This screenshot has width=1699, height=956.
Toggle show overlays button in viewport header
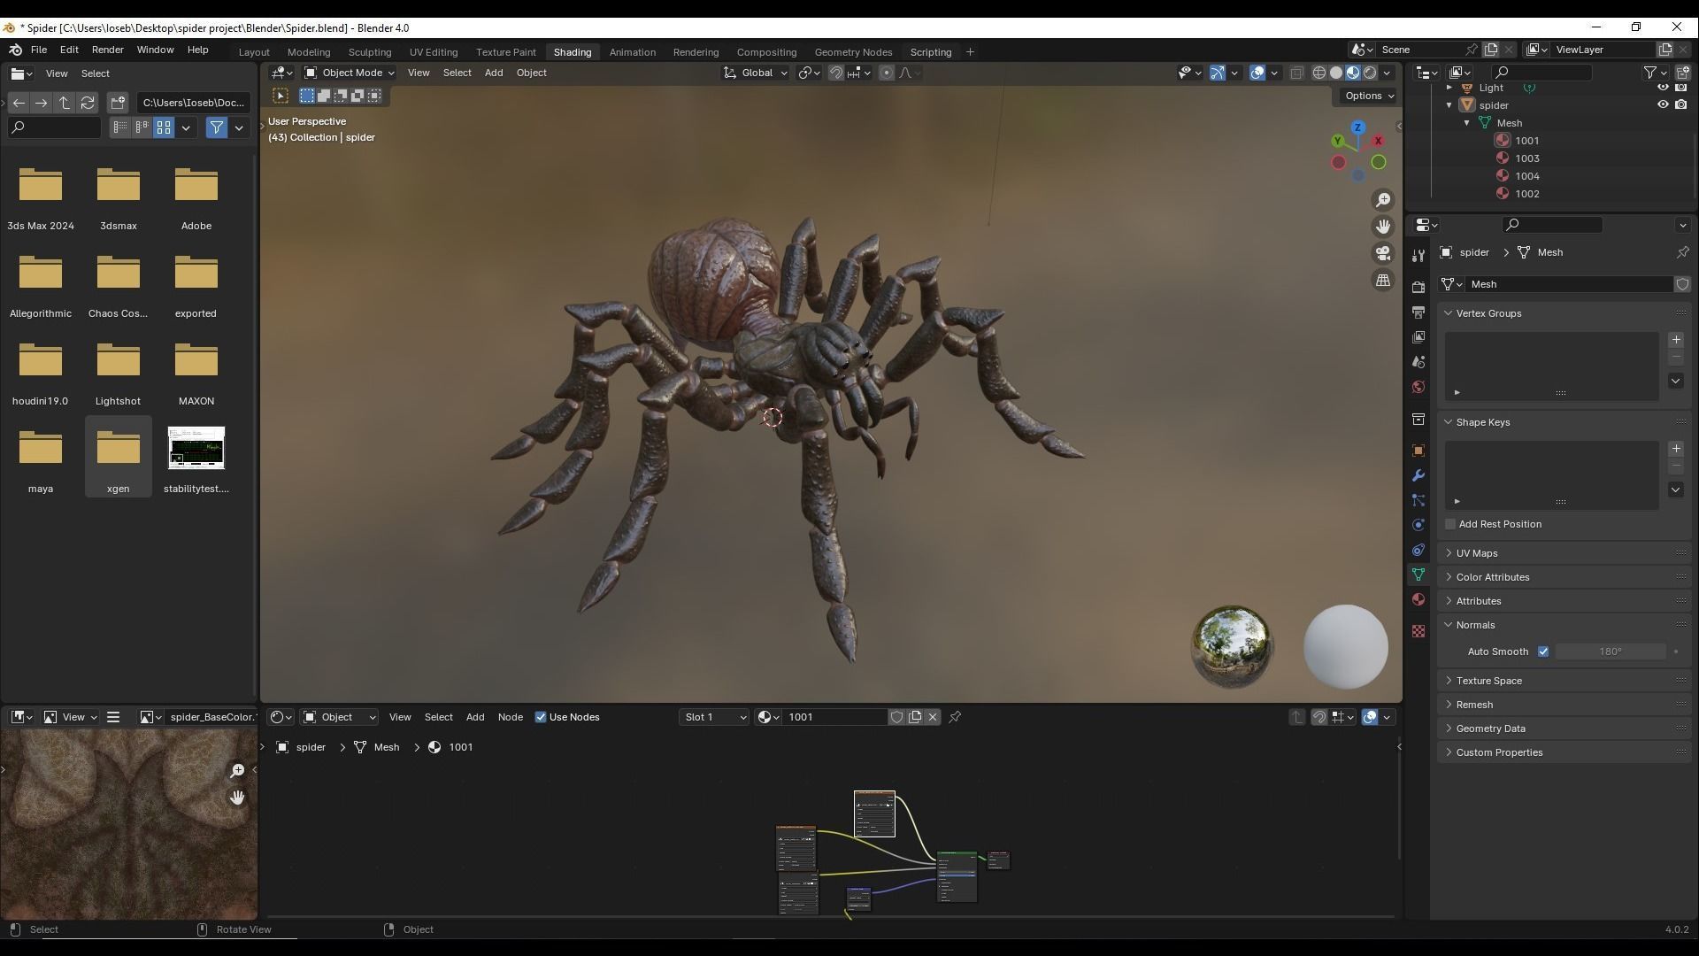pyautogui.click(x=1257, y=73)
